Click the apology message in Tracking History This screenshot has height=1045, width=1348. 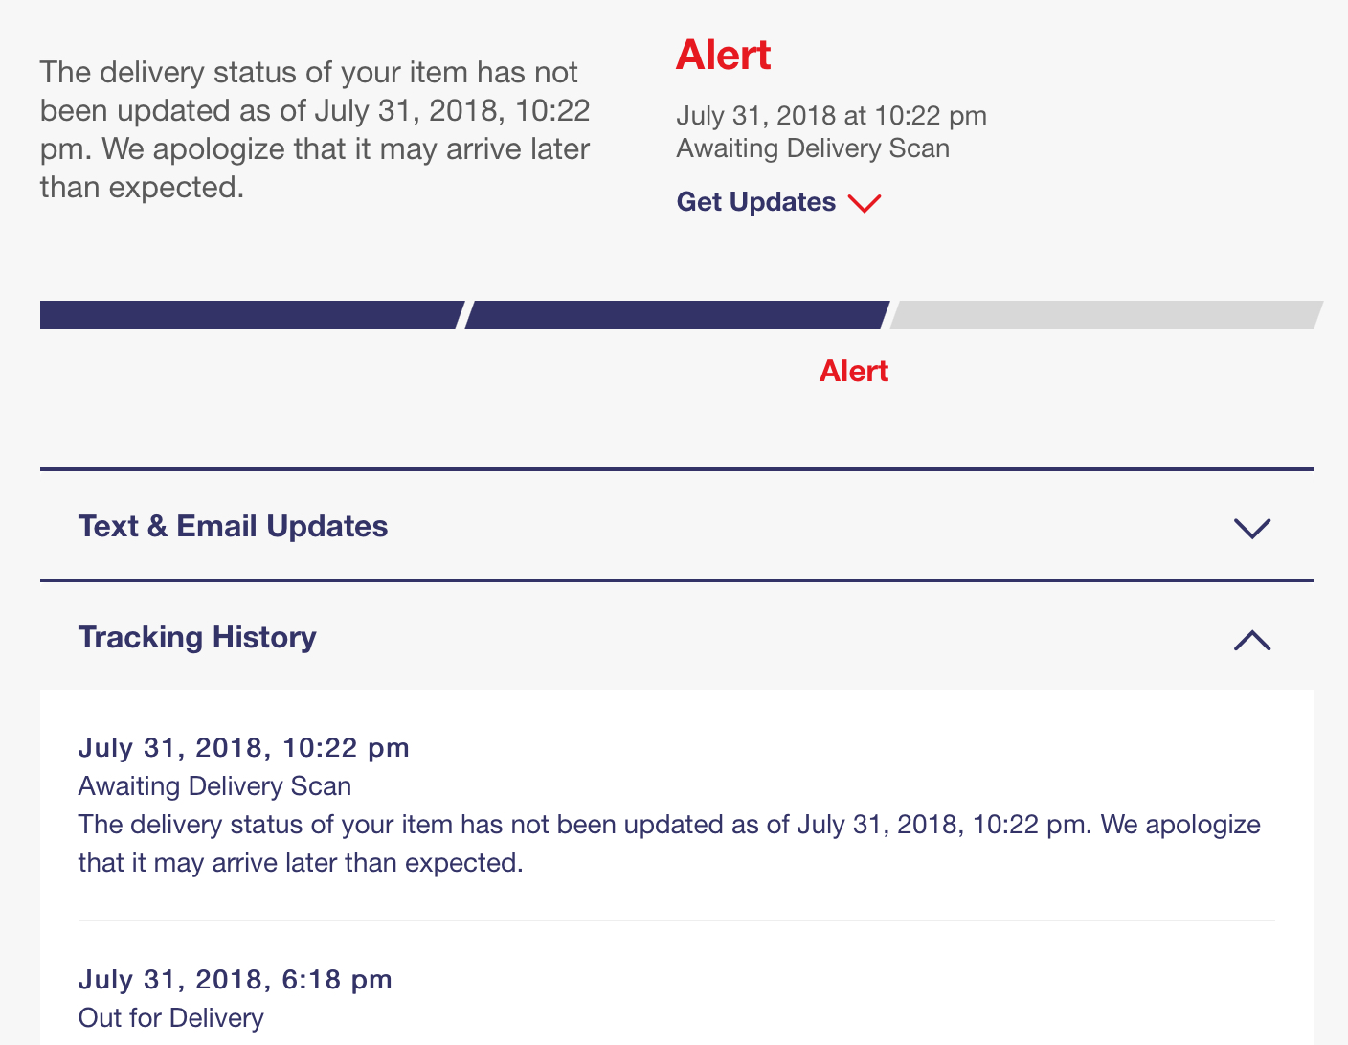pos(668,843)
